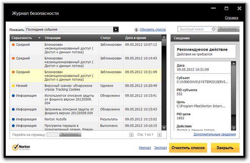This screenshot has width=250, height=163.
Task: Click the Выполнено status cell
Action: [109, 126]
